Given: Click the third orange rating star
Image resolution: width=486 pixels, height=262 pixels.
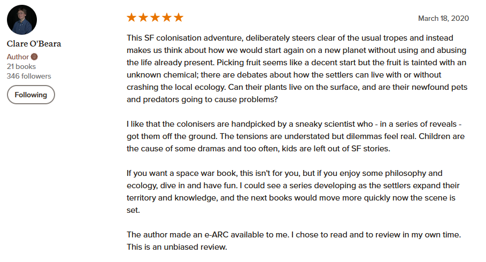Looking at the screenshot, I should [155, 17].
